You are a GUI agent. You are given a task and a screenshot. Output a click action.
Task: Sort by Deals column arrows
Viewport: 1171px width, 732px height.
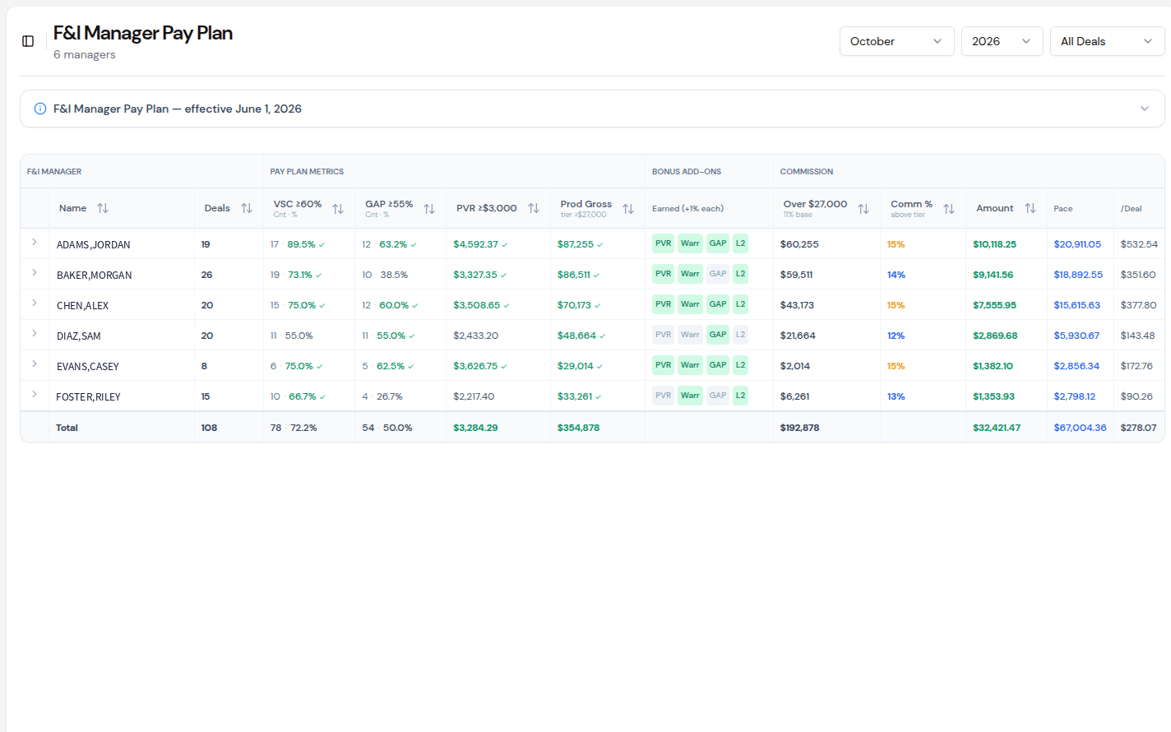247,208
